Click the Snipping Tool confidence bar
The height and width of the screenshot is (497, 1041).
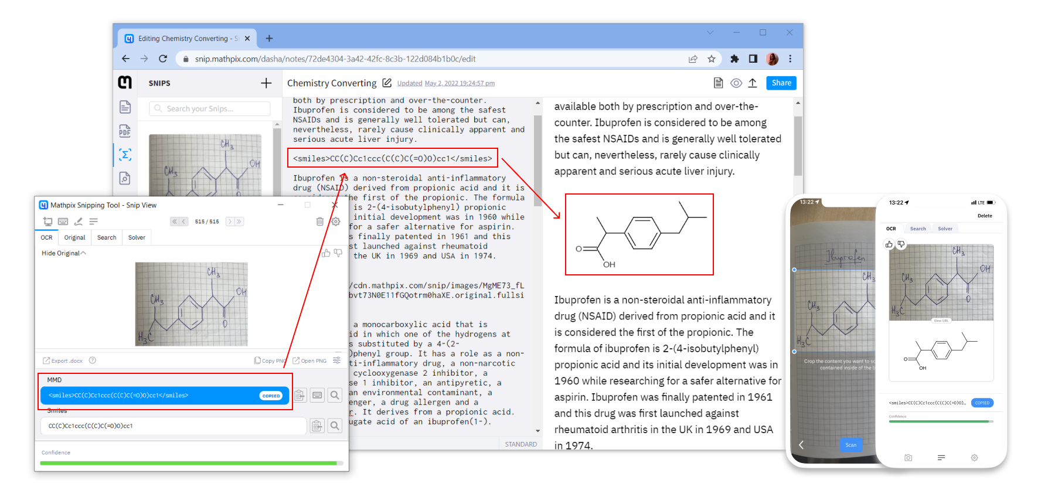point(191,463)
